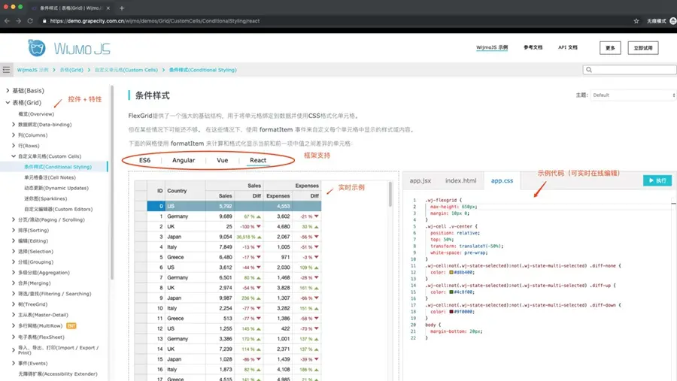Open a new browser tab with plus icon
Image resolution: width=677 pixels, height=381 pixels.
[122, 8]
